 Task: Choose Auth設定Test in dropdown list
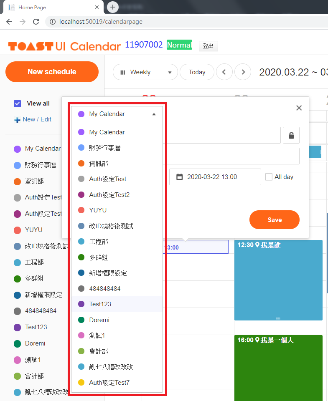[117, 179]
